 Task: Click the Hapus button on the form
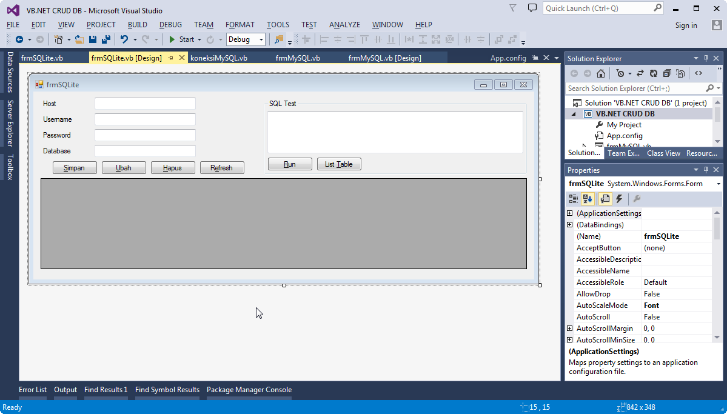pos(172,168)
